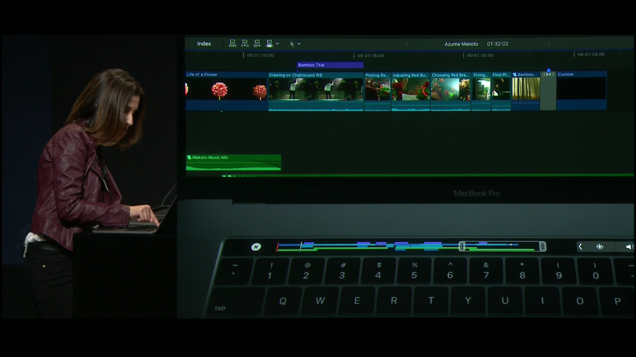Viewport: 636px width, 357px height.
Task: Select the Bamboo Title clip
Action: click(330, 65)
